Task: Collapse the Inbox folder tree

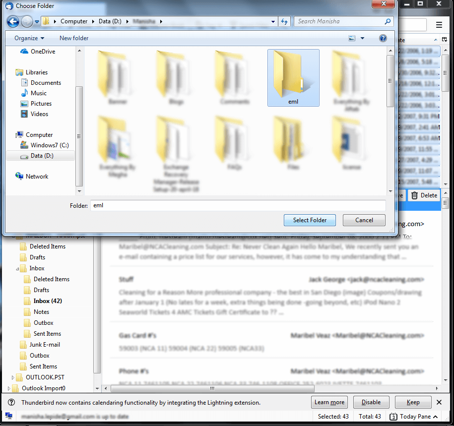Action: pyautogui.click(x=17, y=269)
